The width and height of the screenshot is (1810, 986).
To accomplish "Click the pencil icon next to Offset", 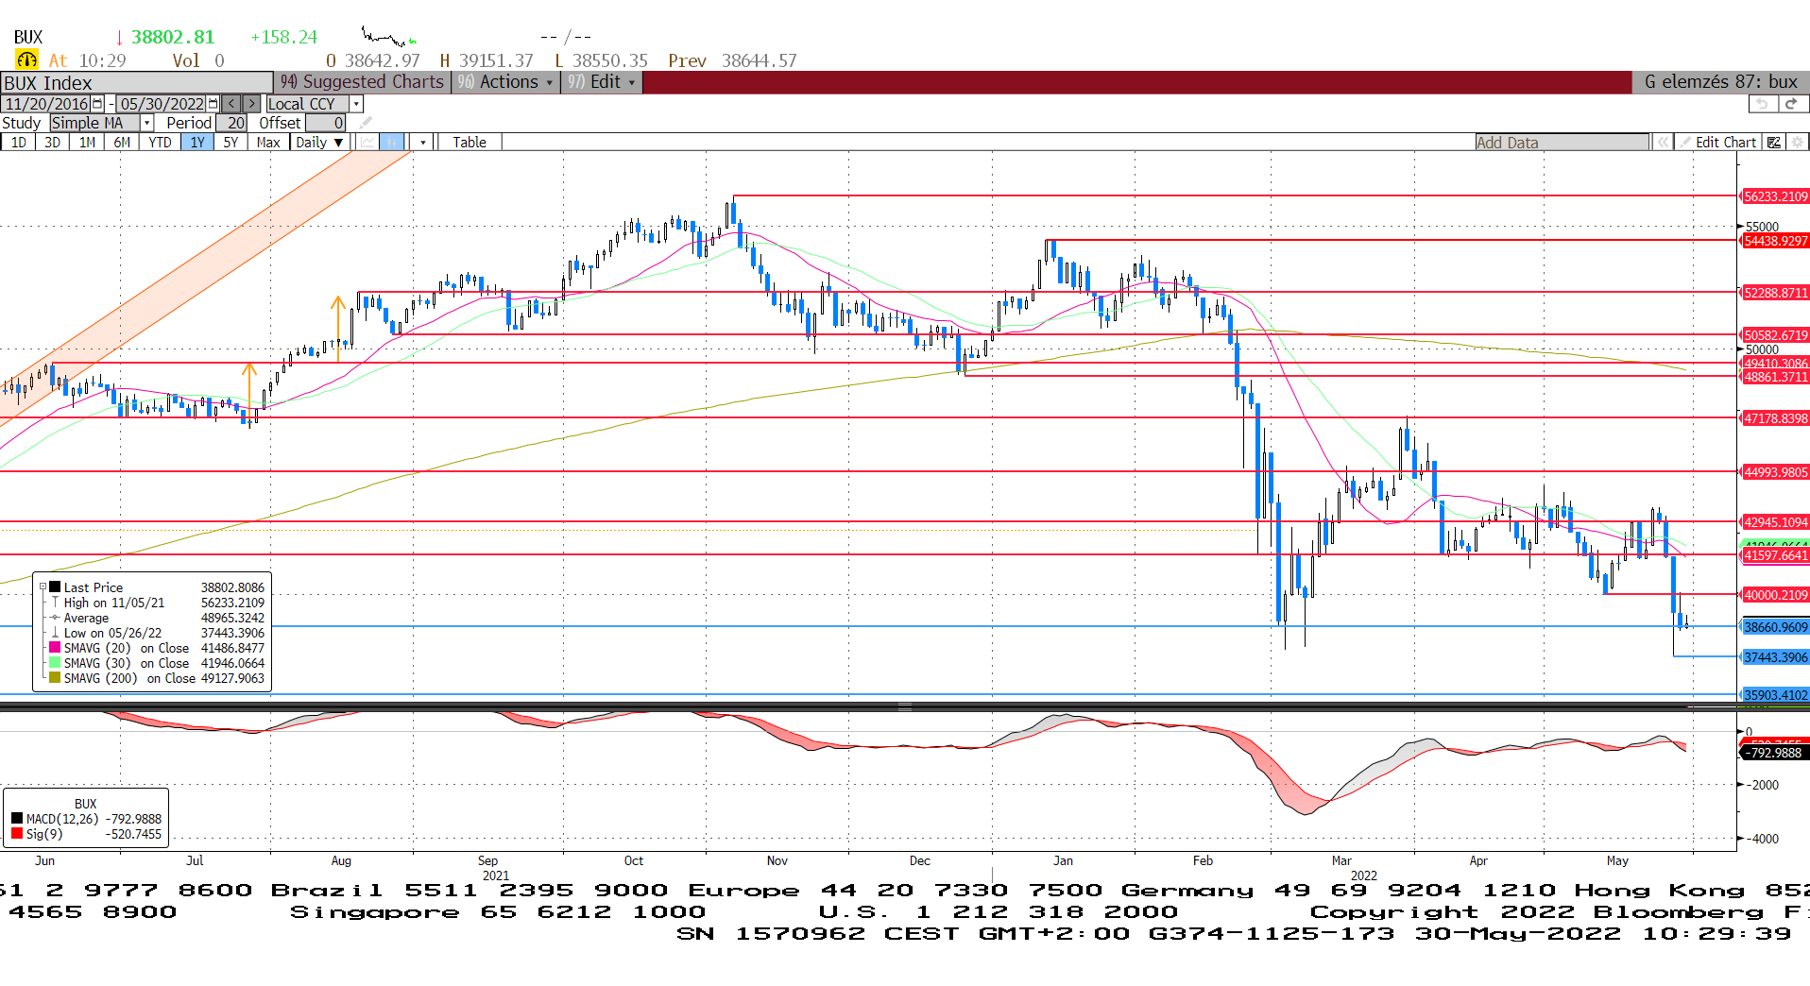I will point(366,123).
